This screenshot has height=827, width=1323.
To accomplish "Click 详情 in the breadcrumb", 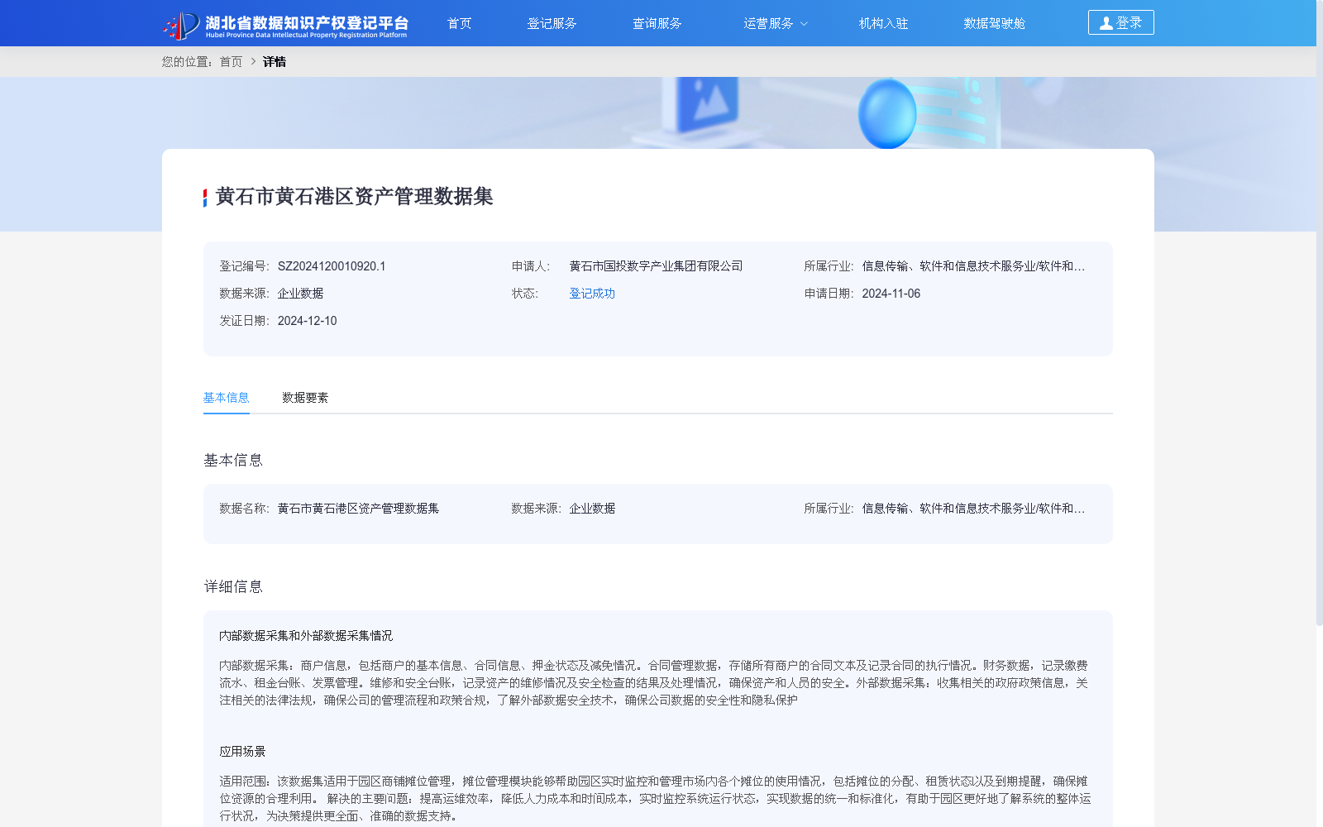I will [x=274, y=62].
